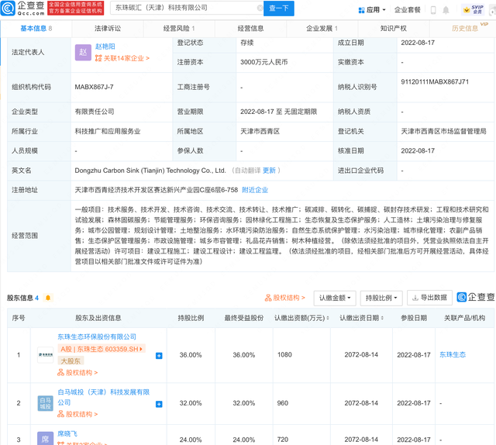Click 导出数据 export button
The height and width of the screenshot is (445, 496).
click(x=429, y=298)
